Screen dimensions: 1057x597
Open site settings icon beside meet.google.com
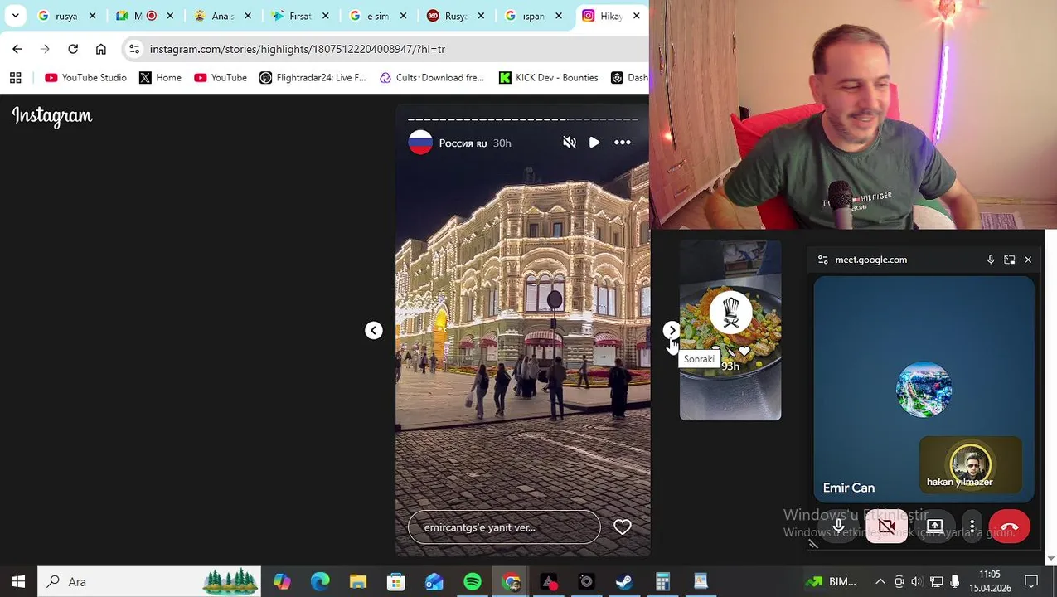[822, 260]
